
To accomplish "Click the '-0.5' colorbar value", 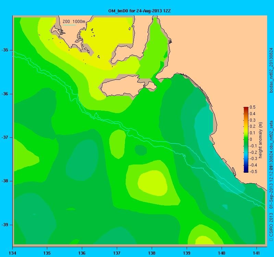I will [x=253, y=172].
